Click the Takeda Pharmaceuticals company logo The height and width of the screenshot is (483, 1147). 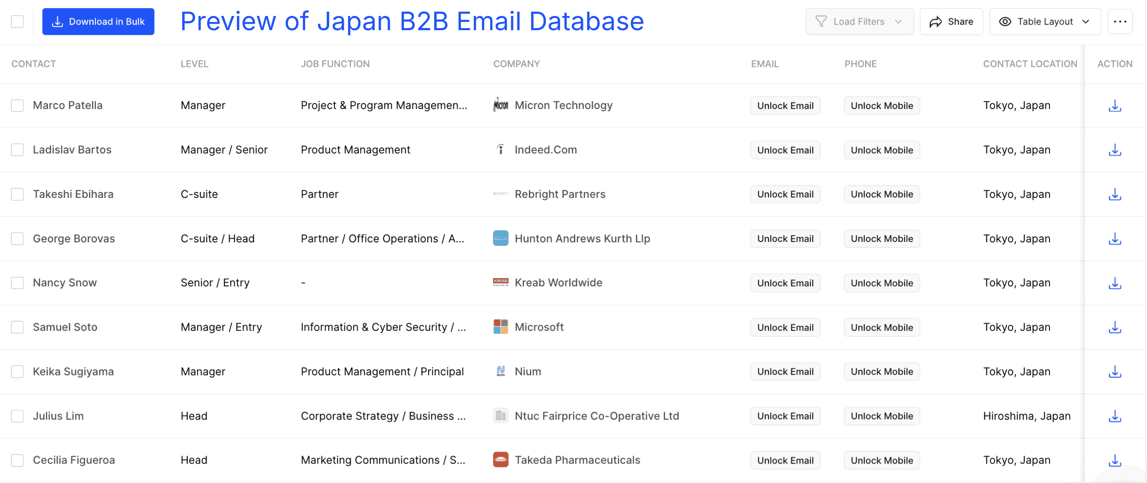501,460
